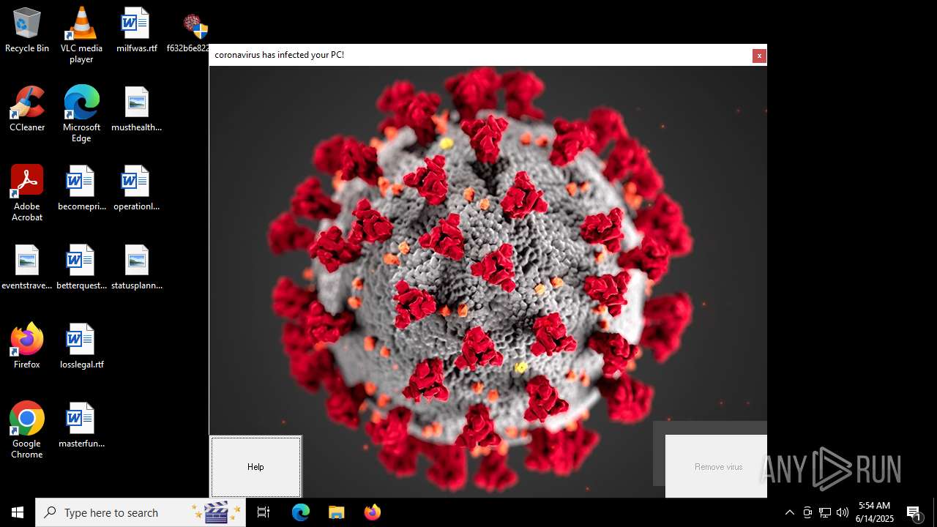This screenshot has height=527, width=937.
Task: Open Task View from taskbar
Action: point(264,512)
